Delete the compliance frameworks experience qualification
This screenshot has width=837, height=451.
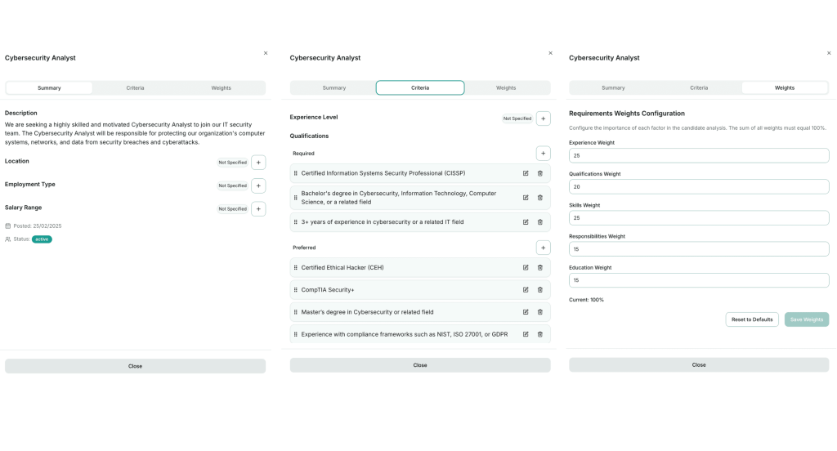(x=539, y=334)
